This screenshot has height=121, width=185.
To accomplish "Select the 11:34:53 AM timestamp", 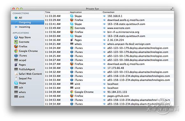I will (x=53, y=100).
